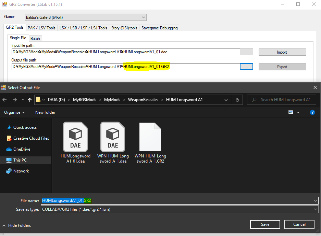Click the Save button
The width and height of the screenshot is (321, 236).
tap(265, 224)
